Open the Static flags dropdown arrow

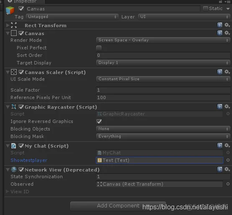228,9
